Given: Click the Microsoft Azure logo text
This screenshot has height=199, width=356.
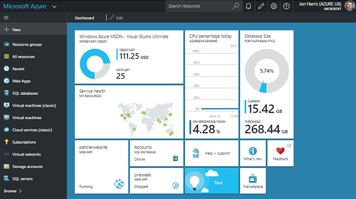Looking at the screenshot, I should [x=24, y=6].
